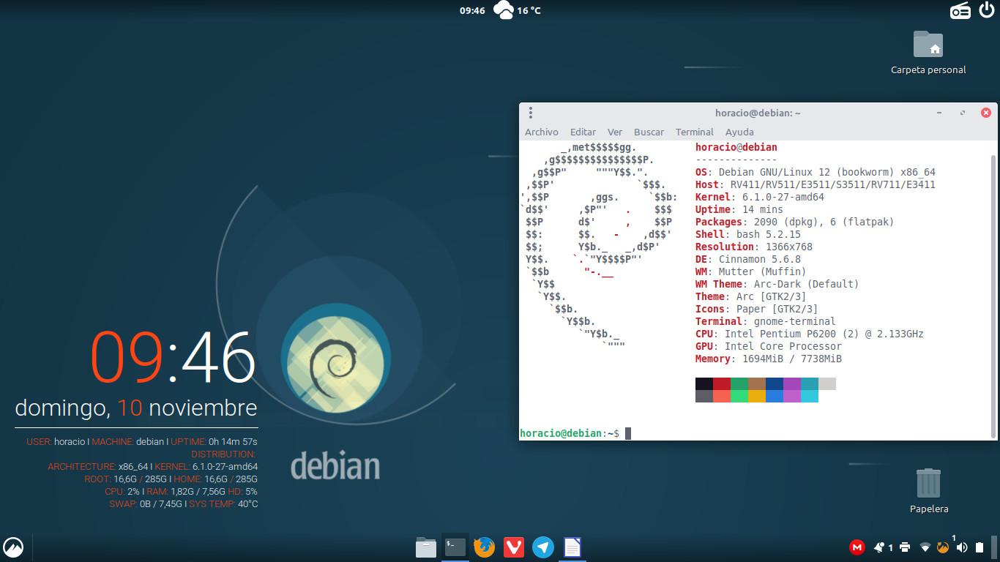Open the Cinnamon main menu launcher

click(x=13, y=547)
